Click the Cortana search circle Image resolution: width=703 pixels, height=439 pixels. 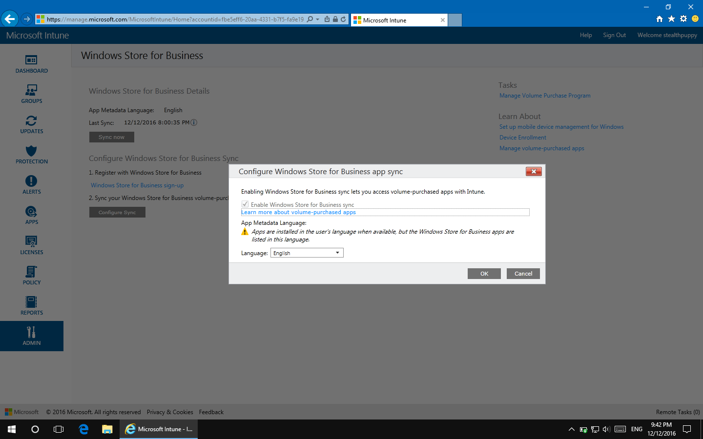(x=35, y=429)
